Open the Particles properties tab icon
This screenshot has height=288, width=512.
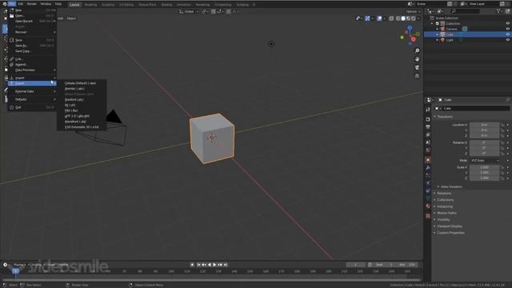point(428,176)
